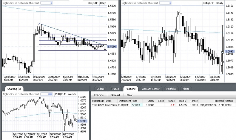Image resolution: width=236 pixels, height=140 pixels.
Task: Click the Clear button in Positions
Action: tap(130, 95)
